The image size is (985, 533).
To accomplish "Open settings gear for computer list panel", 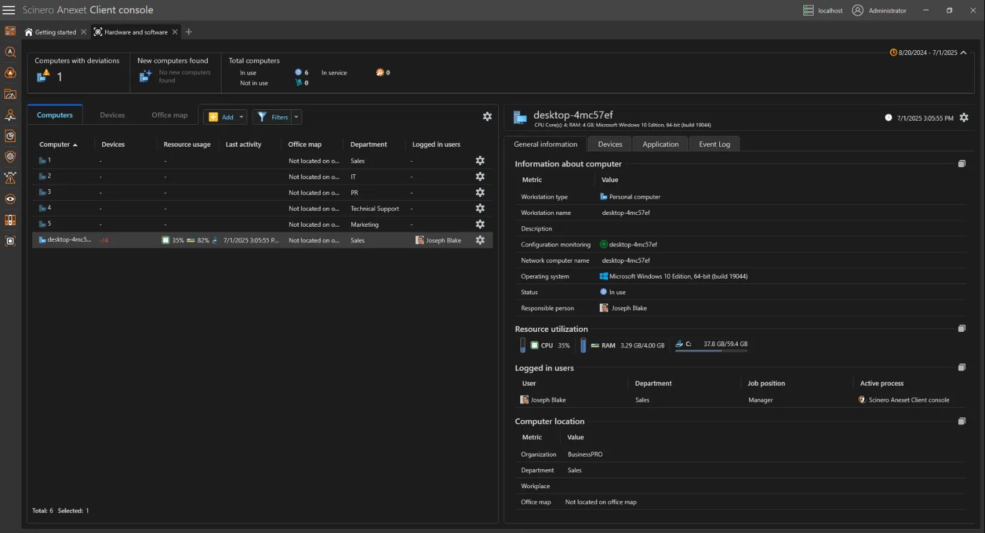I will pos(487,116).
